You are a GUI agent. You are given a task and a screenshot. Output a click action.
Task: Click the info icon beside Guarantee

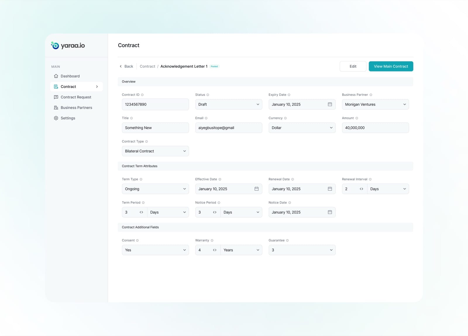click(287, 240)
